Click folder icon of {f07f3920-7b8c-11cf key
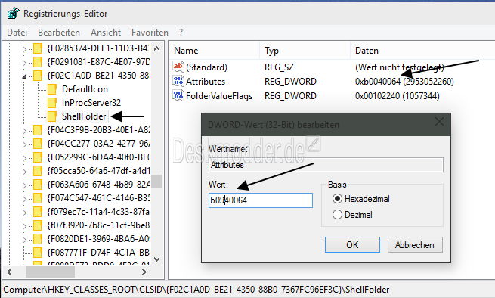 [x=38, y=225]
